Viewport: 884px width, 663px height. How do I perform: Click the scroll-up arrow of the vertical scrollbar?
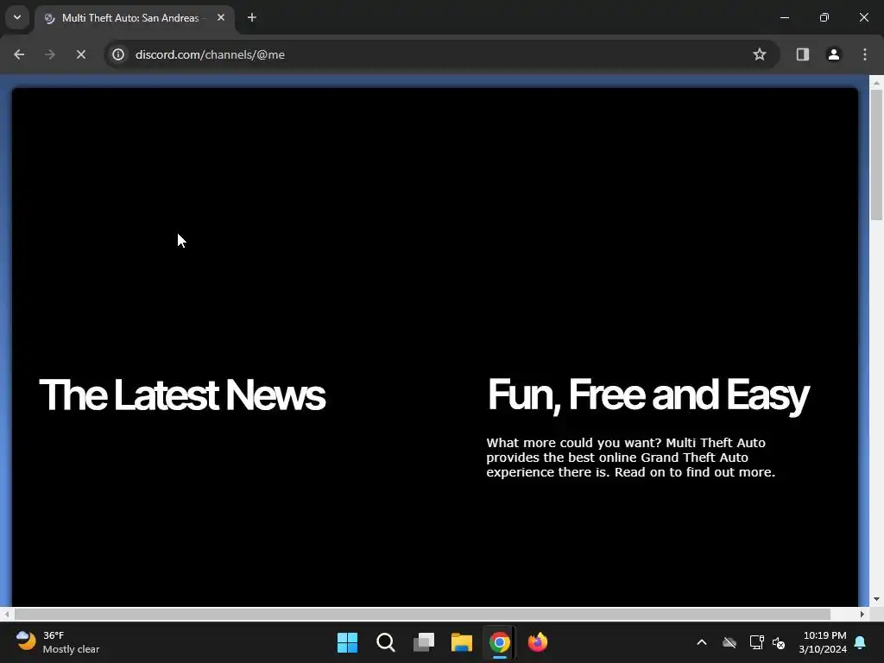pyautogui.click(x=876, y=82)
